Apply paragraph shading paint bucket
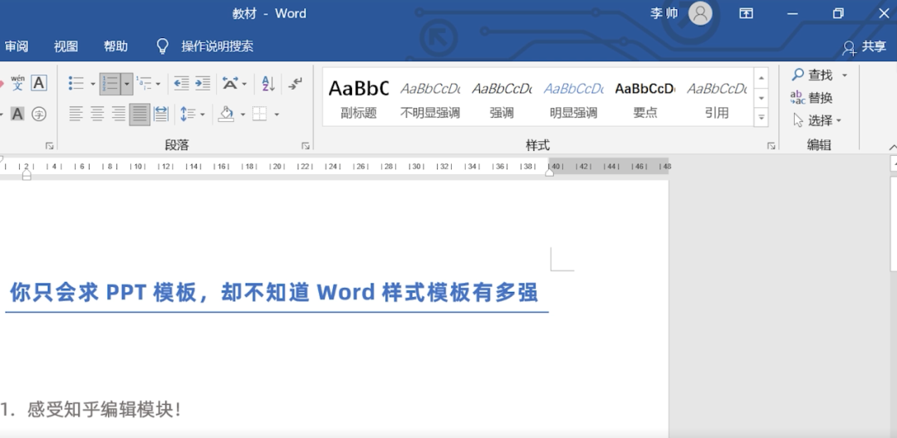This screenshot has width=897, height=438. pyautogui.click(x=227, y=114)
